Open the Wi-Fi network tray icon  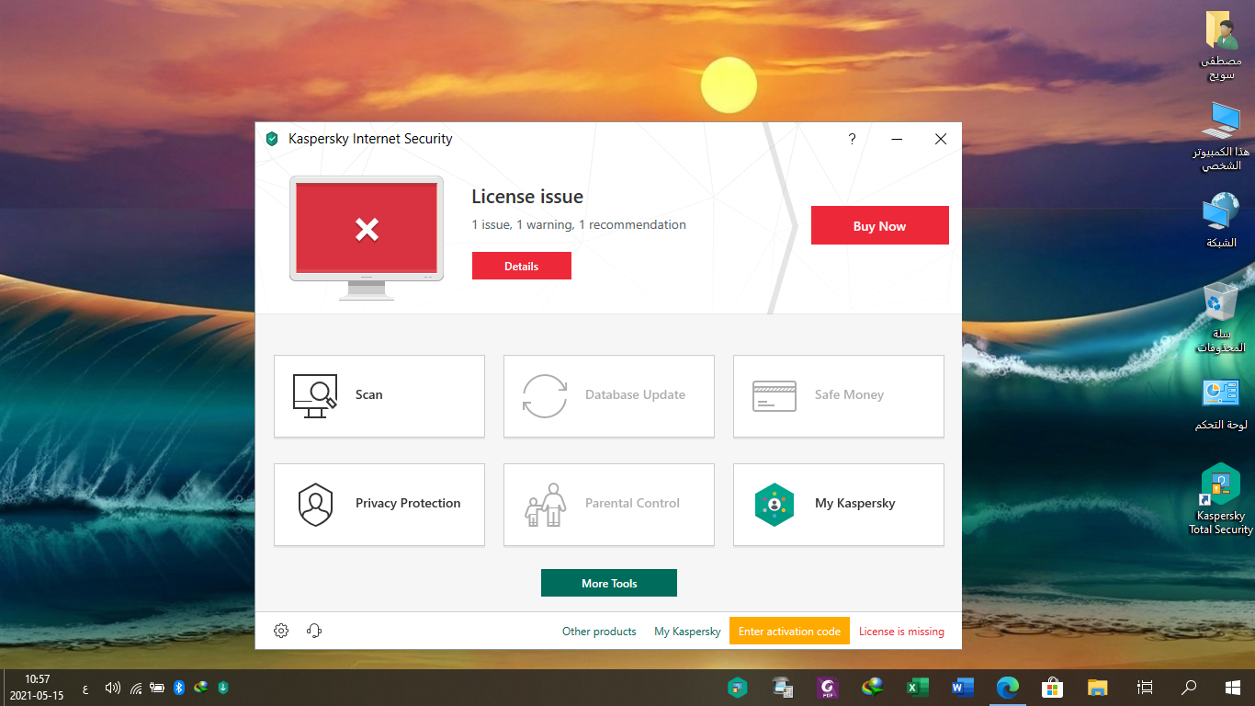coord(136,687)
